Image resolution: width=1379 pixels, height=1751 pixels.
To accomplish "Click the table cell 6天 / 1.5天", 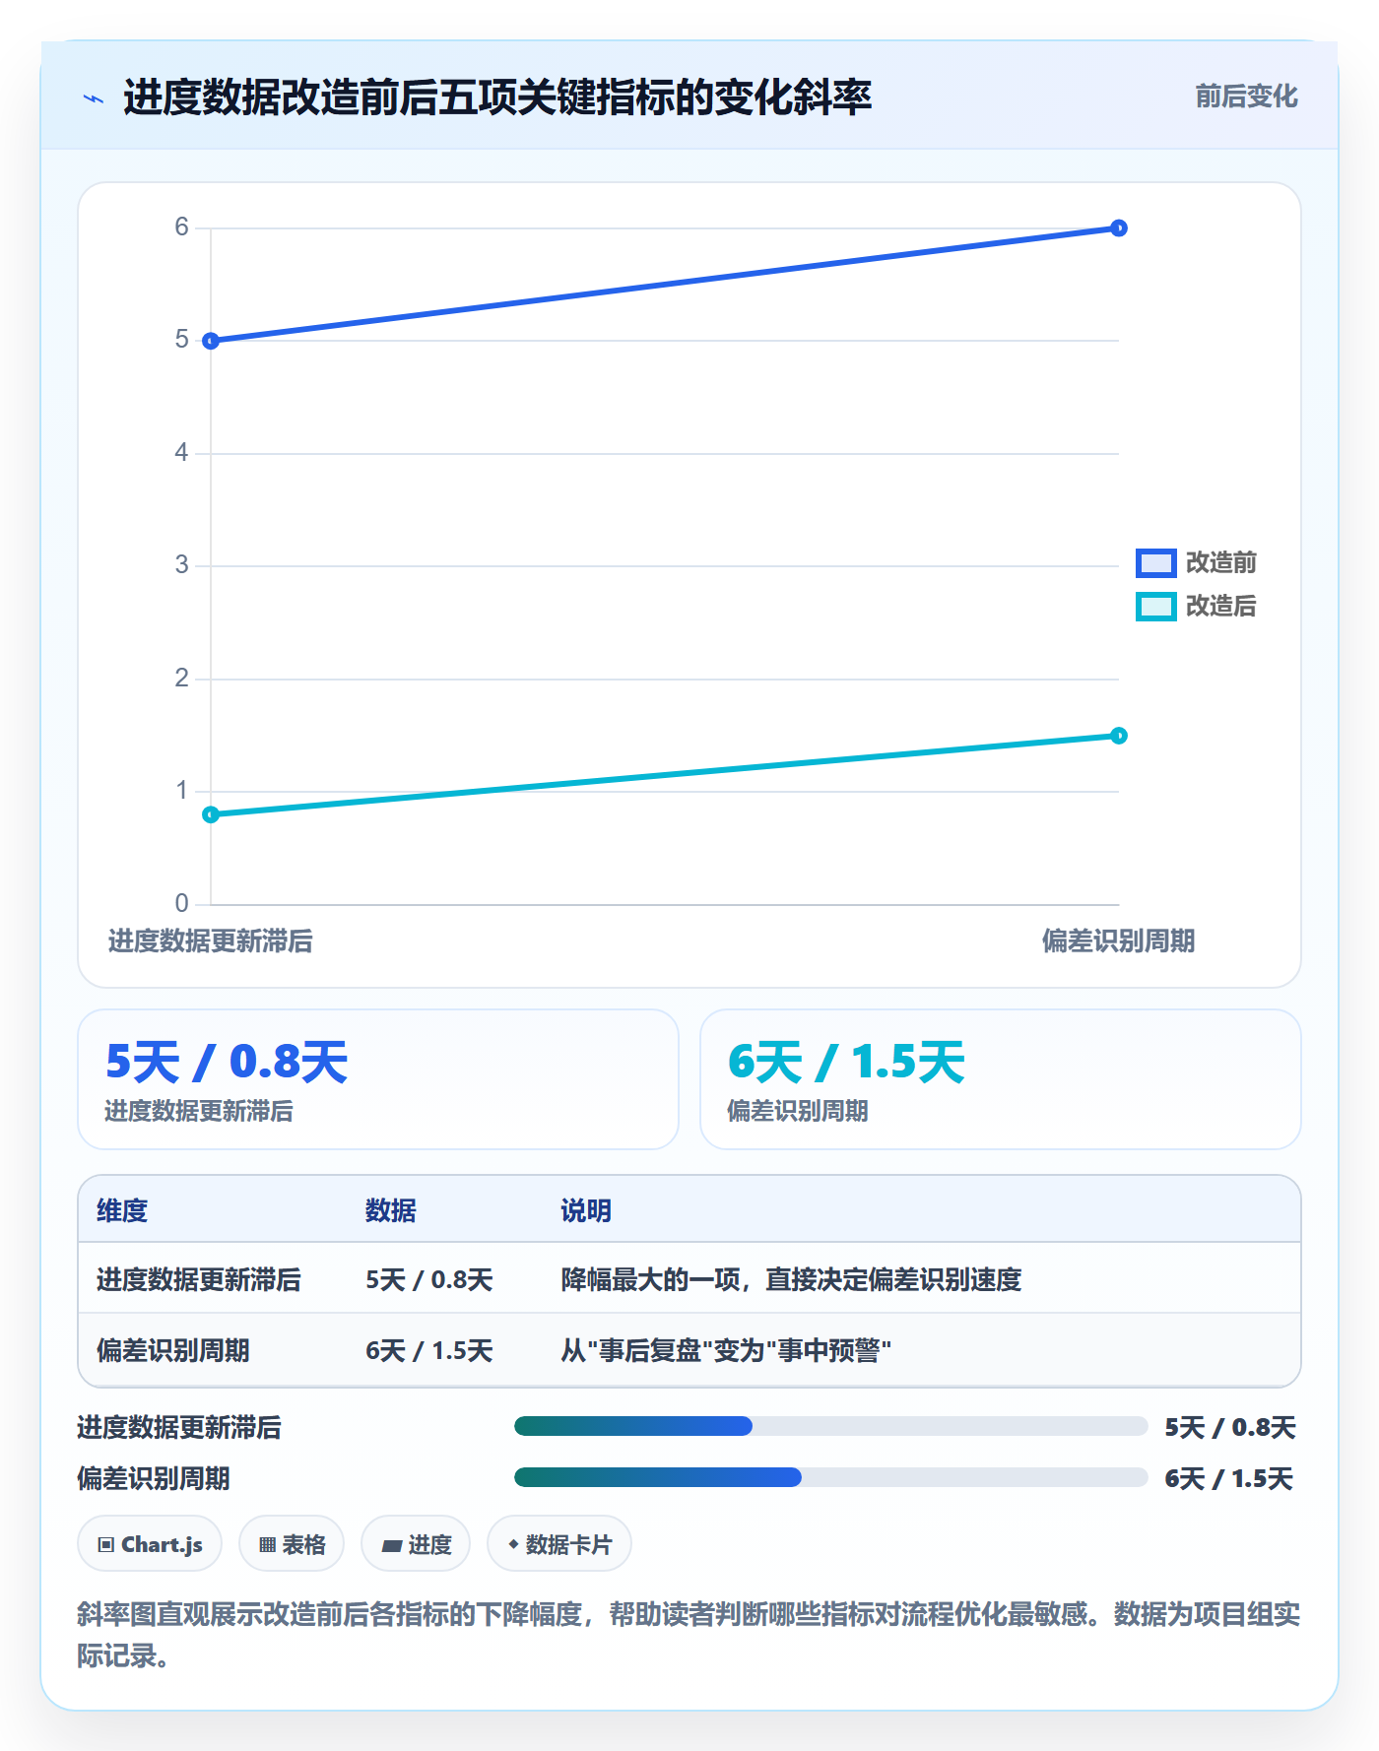I will [x=429, y=1350].
